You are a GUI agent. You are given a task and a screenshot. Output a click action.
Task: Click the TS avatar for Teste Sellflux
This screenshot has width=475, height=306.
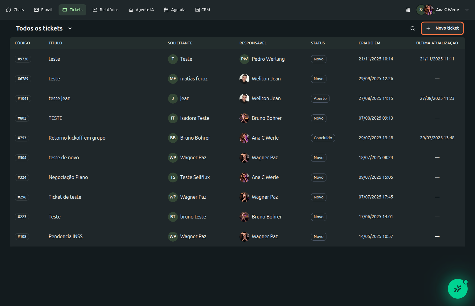pyautogui.click(x=173, y=177)
